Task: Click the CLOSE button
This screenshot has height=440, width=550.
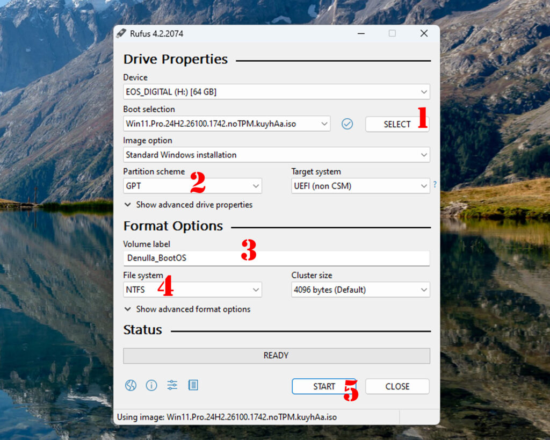Action: 397,386
